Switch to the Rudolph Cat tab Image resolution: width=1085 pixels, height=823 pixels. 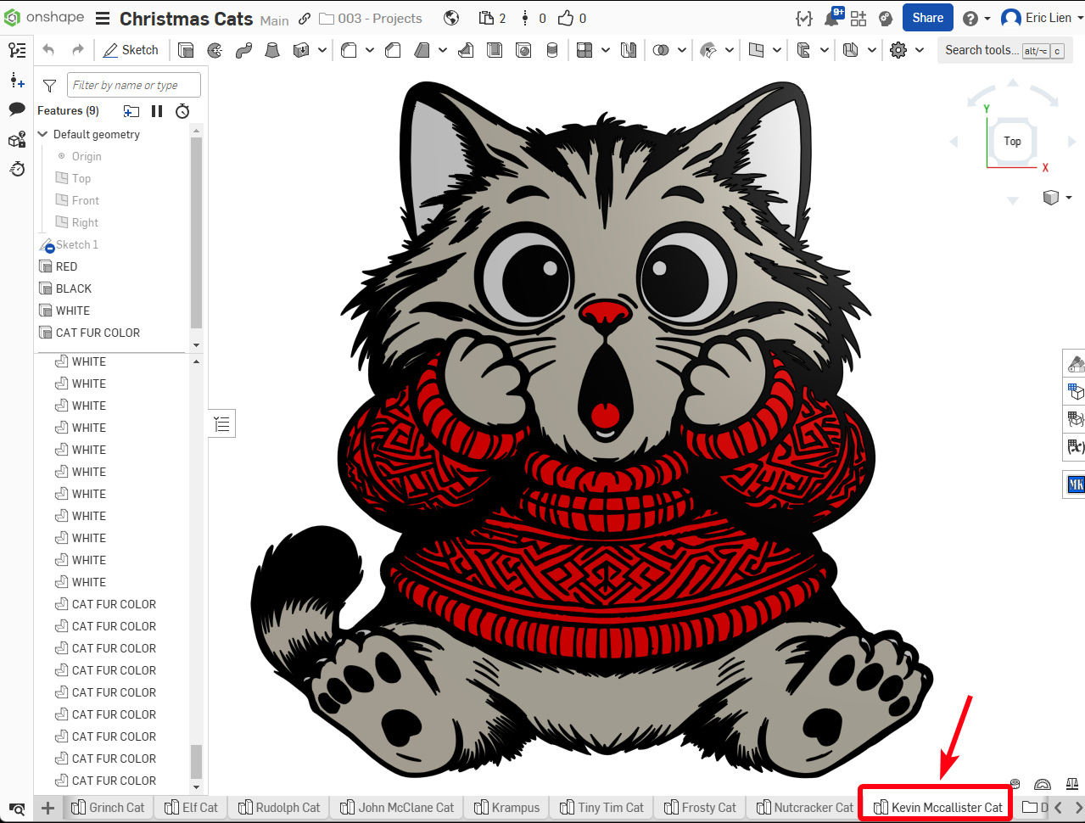tap(279, 808)
